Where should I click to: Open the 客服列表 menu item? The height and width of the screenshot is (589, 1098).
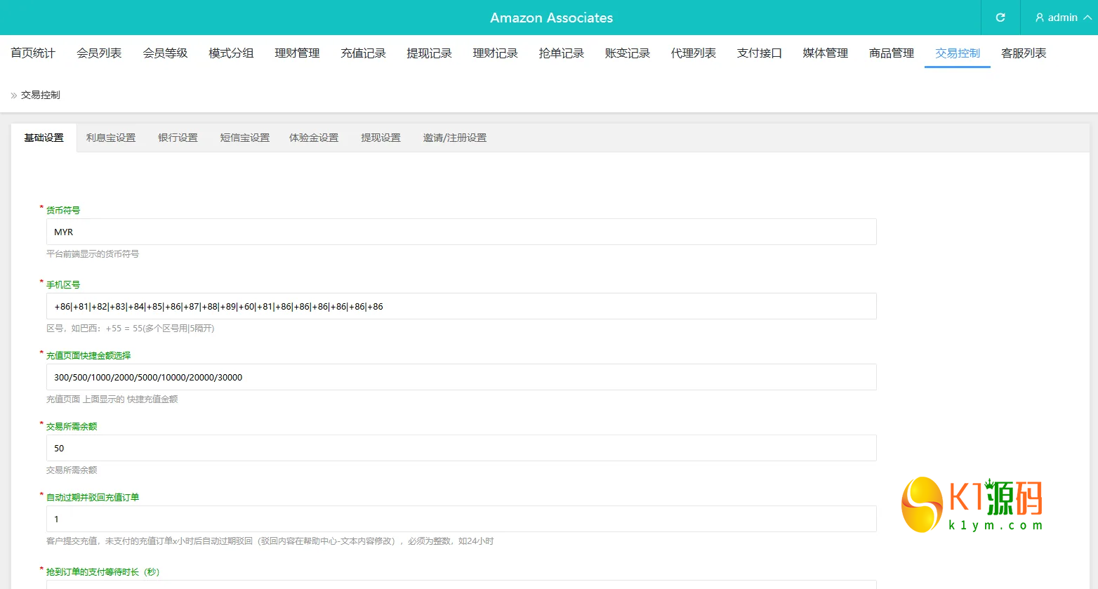pyautogui.click(x=1023, y=53)
